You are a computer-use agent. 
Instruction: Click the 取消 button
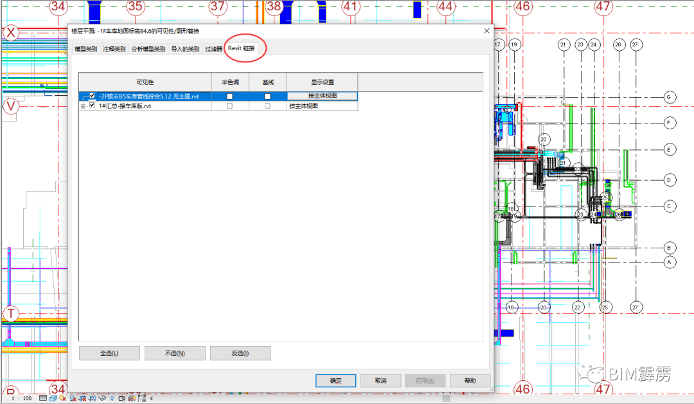coord(380,381)
